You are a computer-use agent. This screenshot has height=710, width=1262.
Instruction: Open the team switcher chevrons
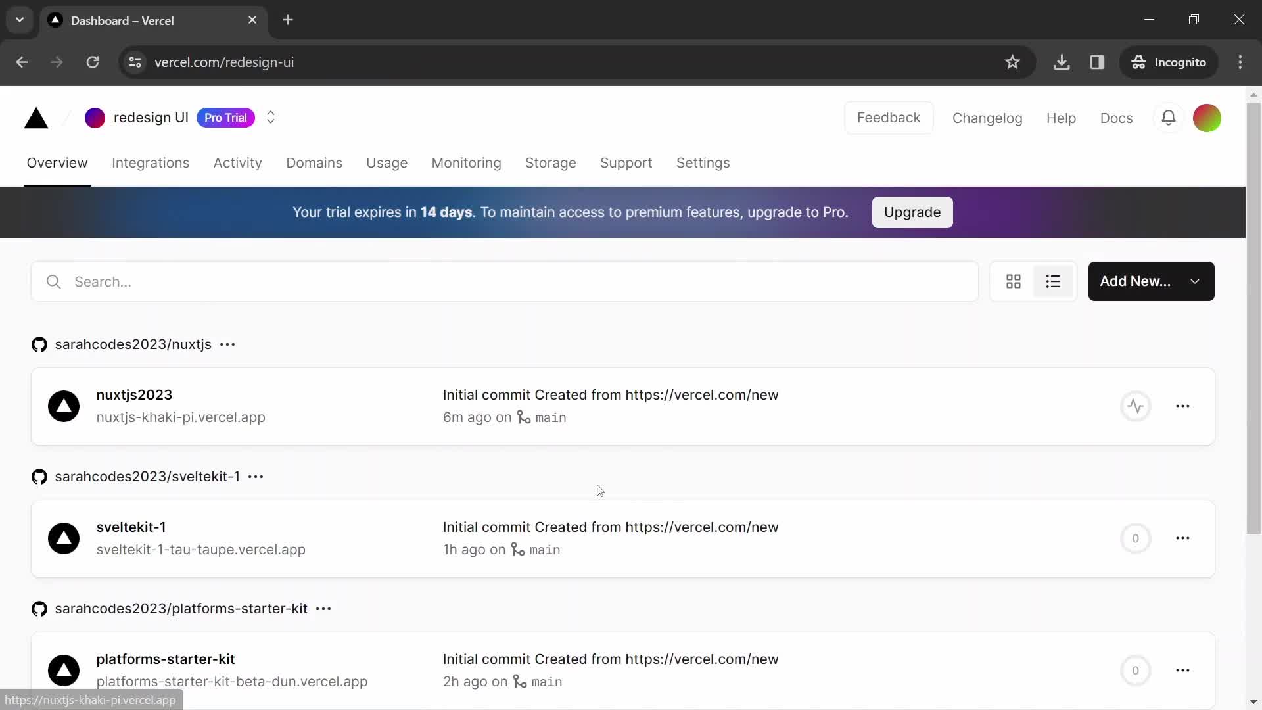271,118
